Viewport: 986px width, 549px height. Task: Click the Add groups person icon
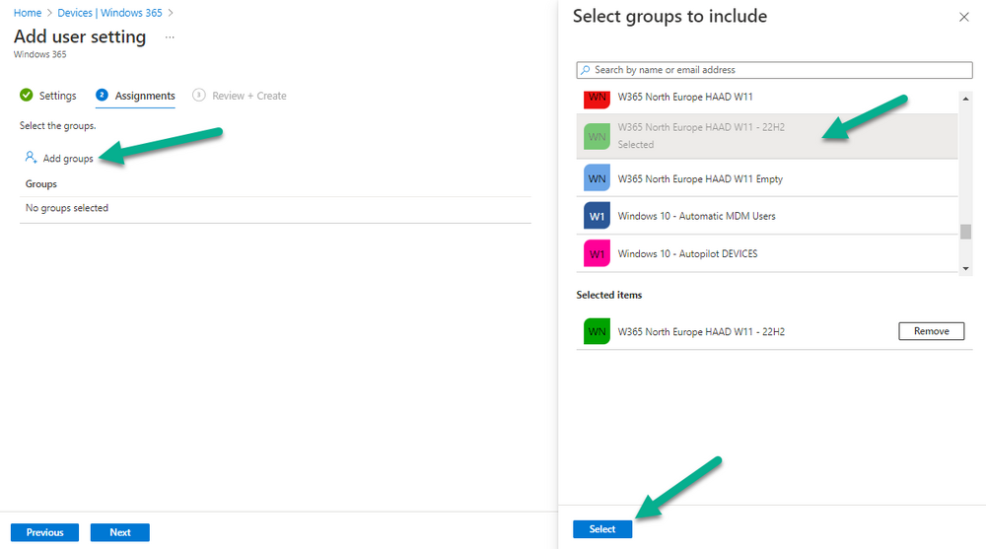[31, 158]
